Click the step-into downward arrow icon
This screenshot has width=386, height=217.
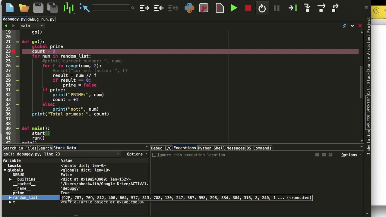click(x=307, y=8)
